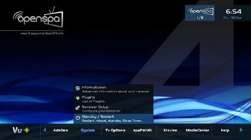Open the Help menu
This screenshot has height=140, width=251.
[225, 130]
